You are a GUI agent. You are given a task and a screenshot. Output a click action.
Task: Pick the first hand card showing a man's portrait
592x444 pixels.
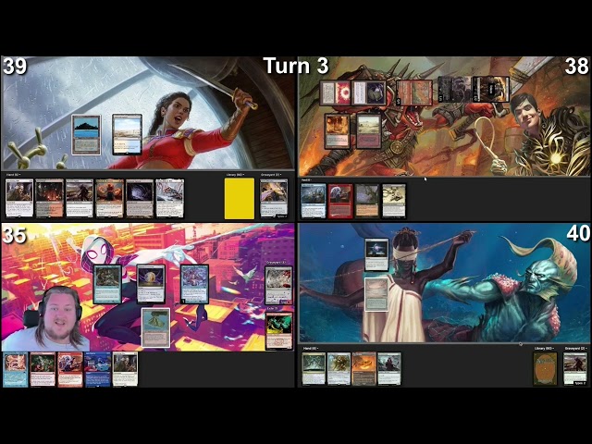point(19,198)
